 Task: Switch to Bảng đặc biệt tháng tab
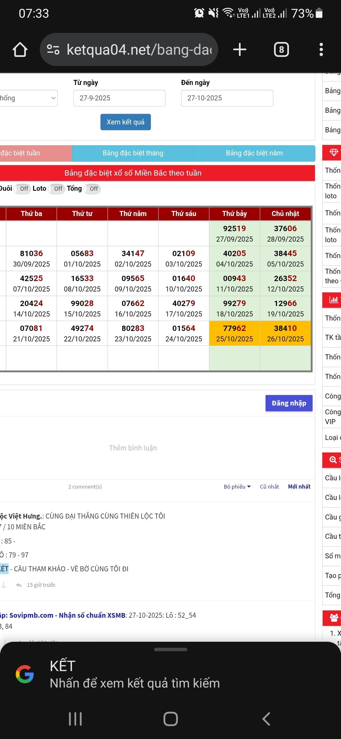coord(133,153)
